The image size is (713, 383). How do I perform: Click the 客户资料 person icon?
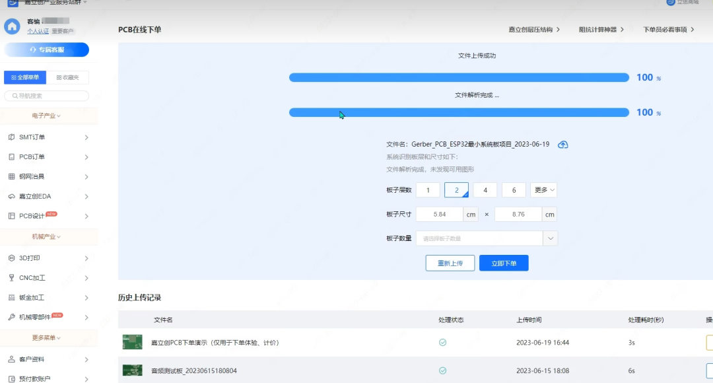click(11, 360)
